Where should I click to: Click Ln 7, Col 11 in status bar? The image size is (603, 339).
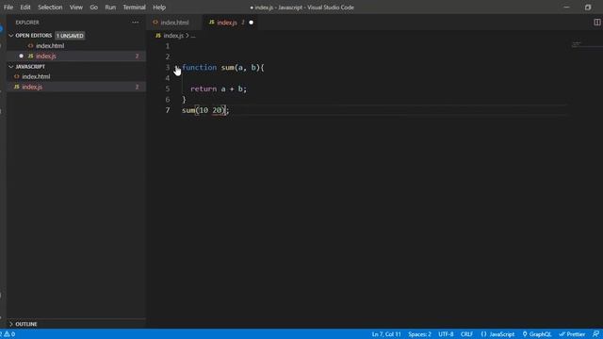386,334
